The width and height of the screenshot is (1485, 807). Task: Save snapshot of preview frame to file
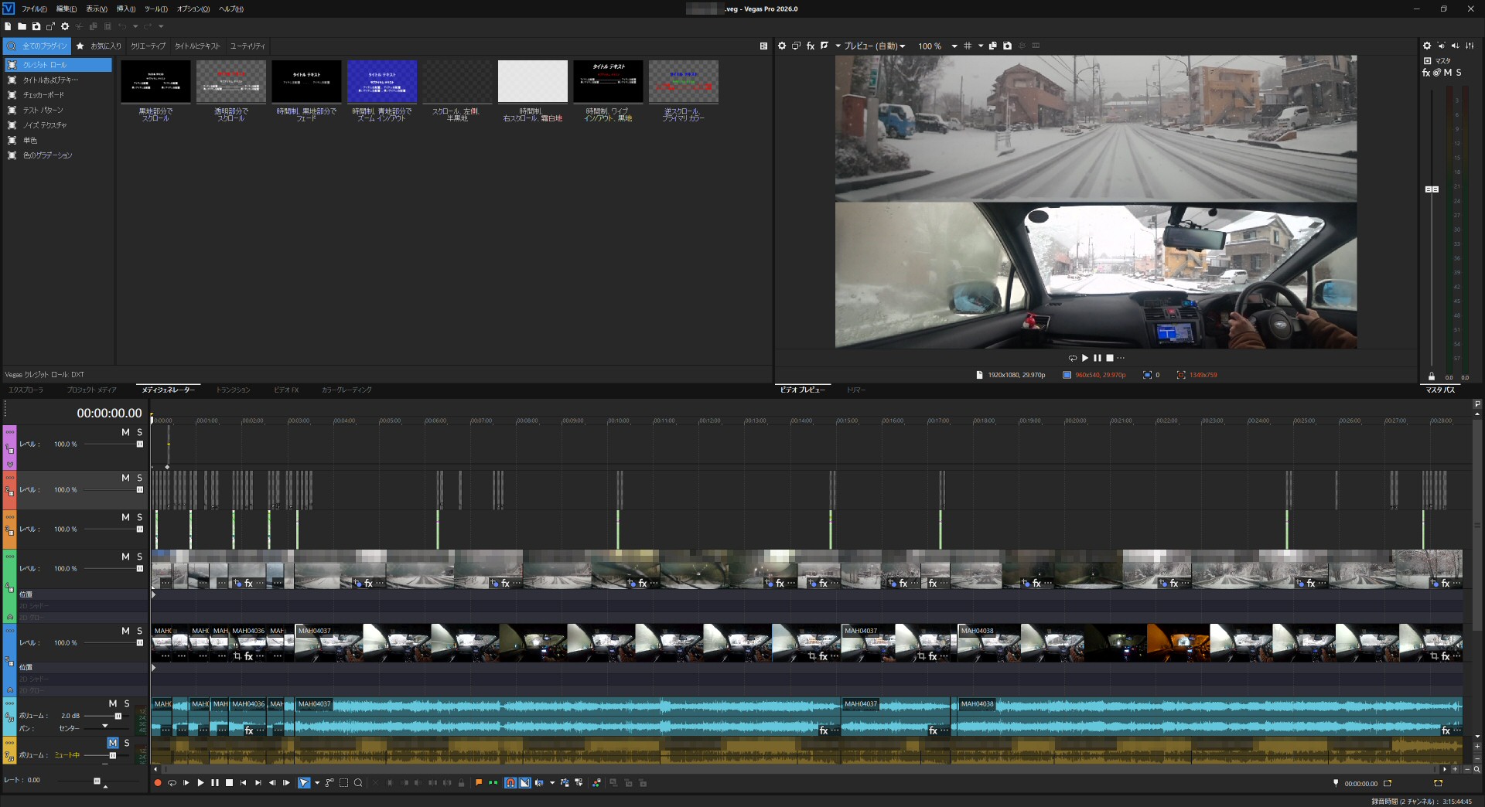1007,46
